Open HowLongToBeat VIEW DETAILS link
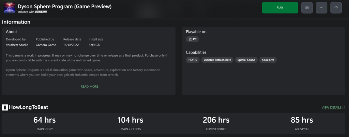The width and height of the screenshot is (349, 137). point(331,108)
